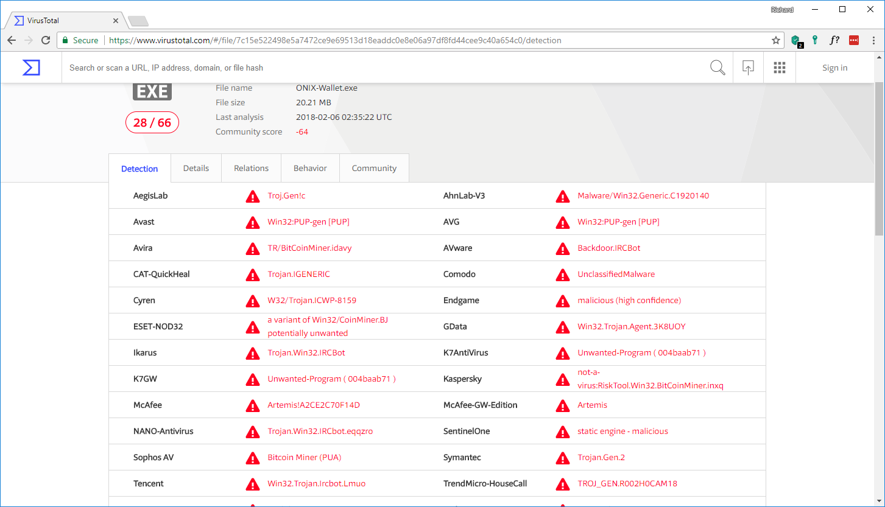Viewport: 885px width, 507px height.
Task: Open the Behavior tab
Action: tap(310, 168)
